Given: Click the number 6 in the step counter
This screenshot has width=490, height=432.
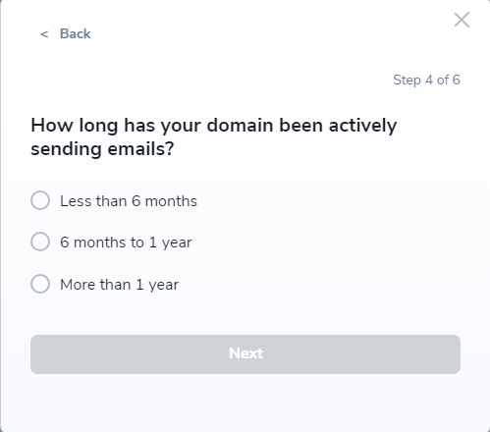Looking at the screenshot, I should (456, 80).
